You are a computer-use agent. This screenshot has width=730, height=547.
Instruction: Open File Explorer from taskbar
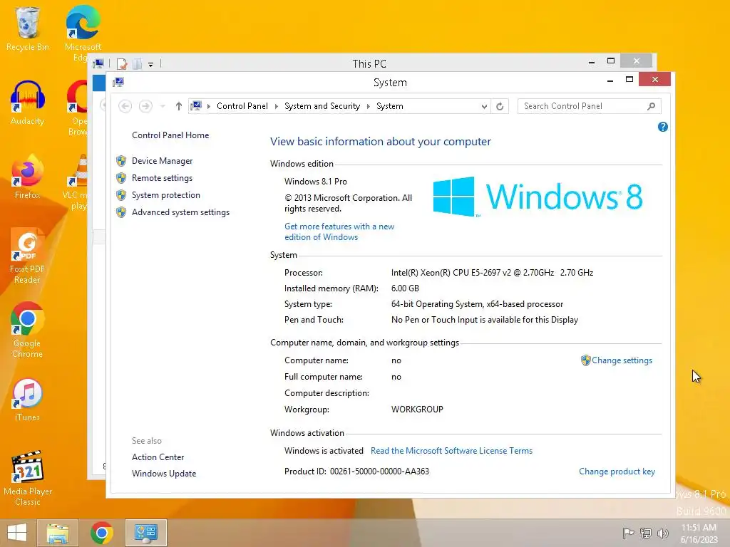point(57,533)
